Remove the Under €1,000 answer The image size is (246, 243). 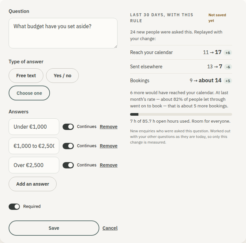click(109, 127)
